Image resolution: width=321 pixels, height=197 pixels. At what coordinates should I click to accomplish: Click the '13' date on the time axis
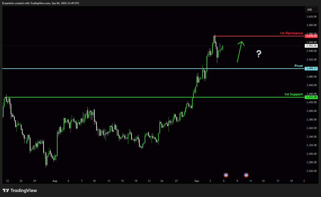(109, 181)
